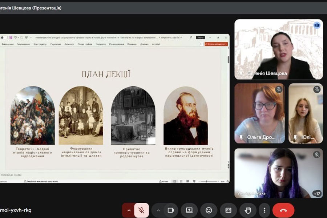Switch to the Конструктор ribbon tab
Screen dimensions: 327x218
[40, 44]
